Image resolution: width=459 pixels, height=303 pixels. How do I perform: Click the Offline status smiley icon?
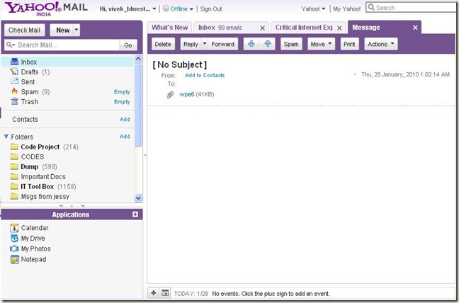[x=166, y=8]
